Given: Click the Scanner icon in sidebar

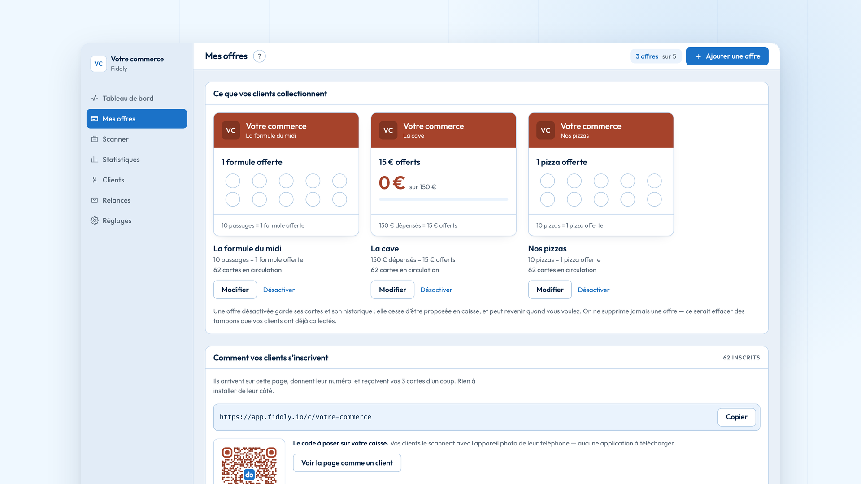Looking at the screenshot, I should (x=95, y=139).
